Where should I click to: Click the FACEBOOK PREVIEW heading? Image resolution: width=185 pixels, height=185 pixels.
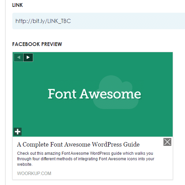point(37,44)
